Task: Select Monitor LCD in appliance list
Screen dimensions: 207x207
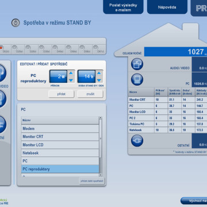Action: [60, 145]
